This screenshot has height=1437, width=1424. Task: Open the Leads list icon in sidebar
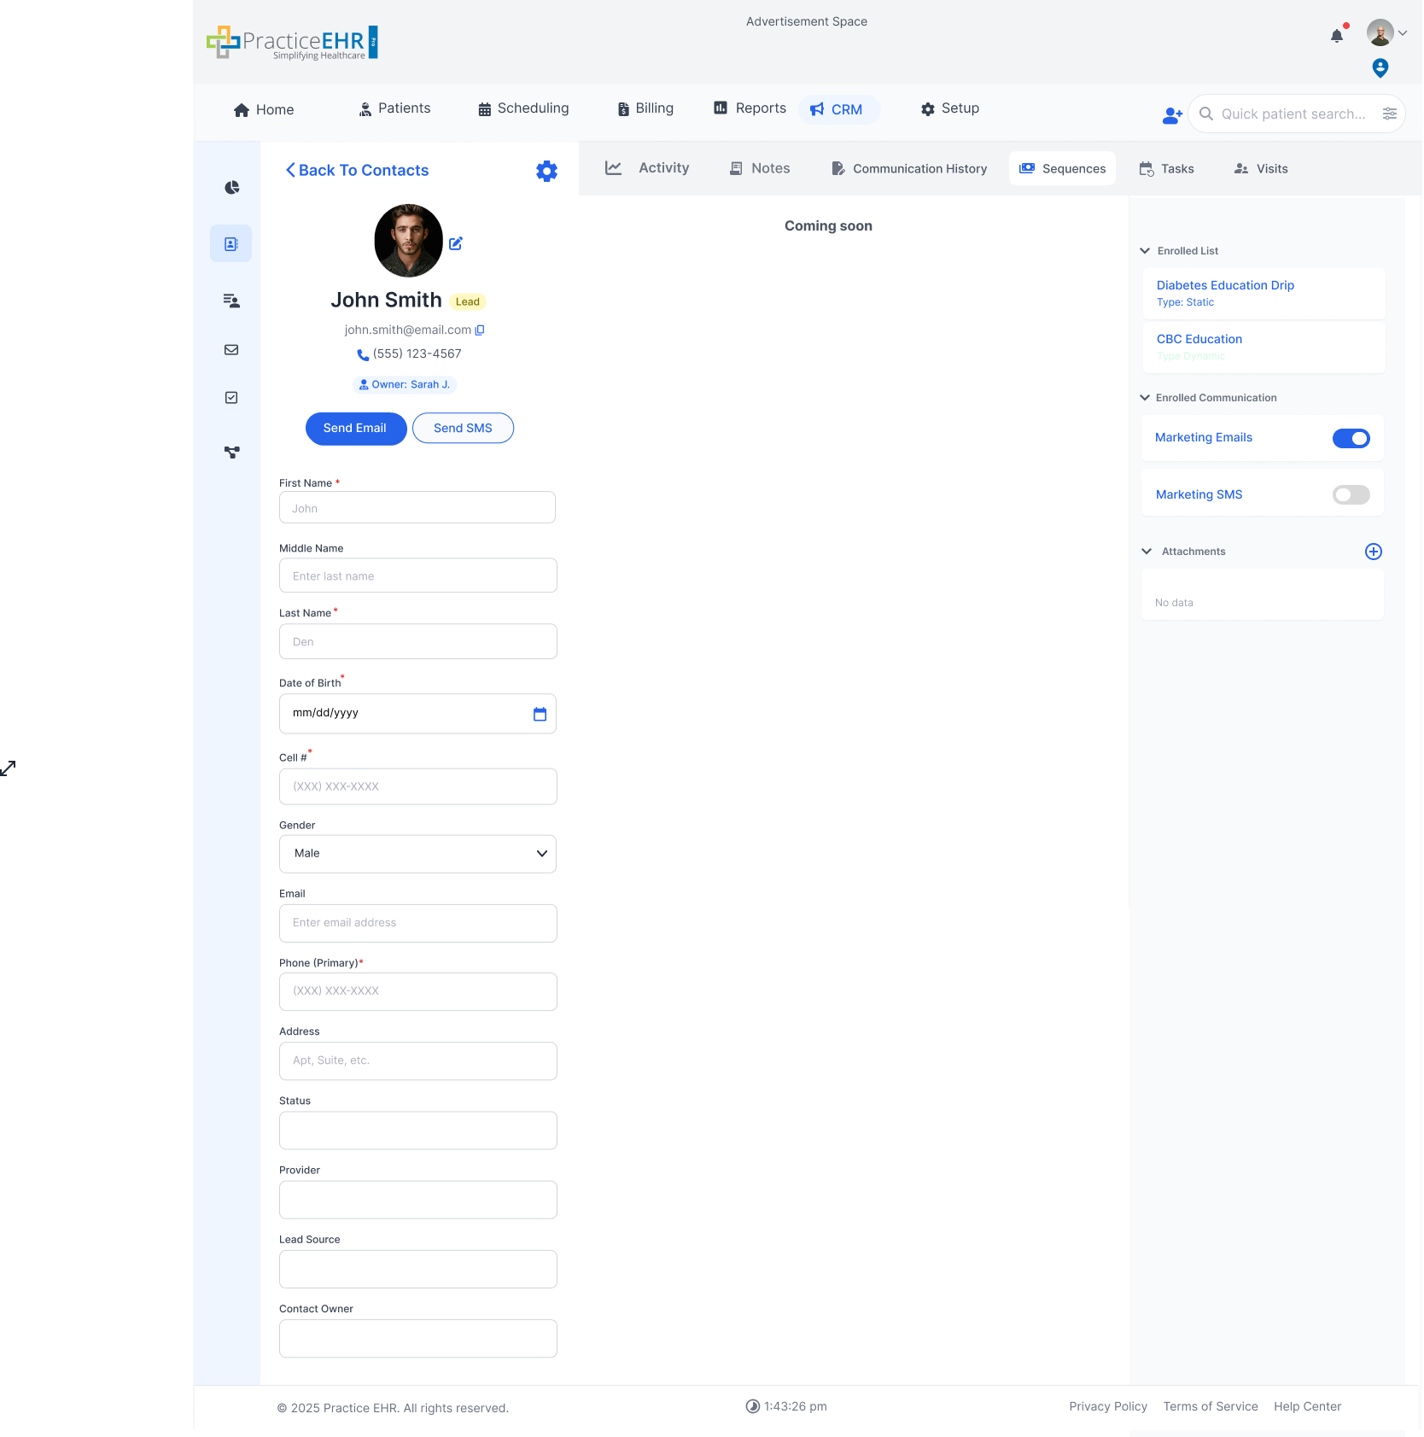pyautogui.click(x=231, y=301)
